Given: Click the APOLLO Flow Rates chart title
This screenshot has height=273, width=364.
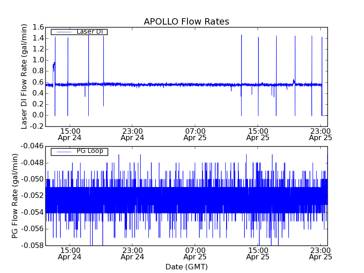Looking at the screenshot, I should point(186,22).
